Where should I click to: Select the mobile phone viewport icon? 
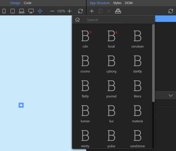pyautogui.click(x=4, y=11)
